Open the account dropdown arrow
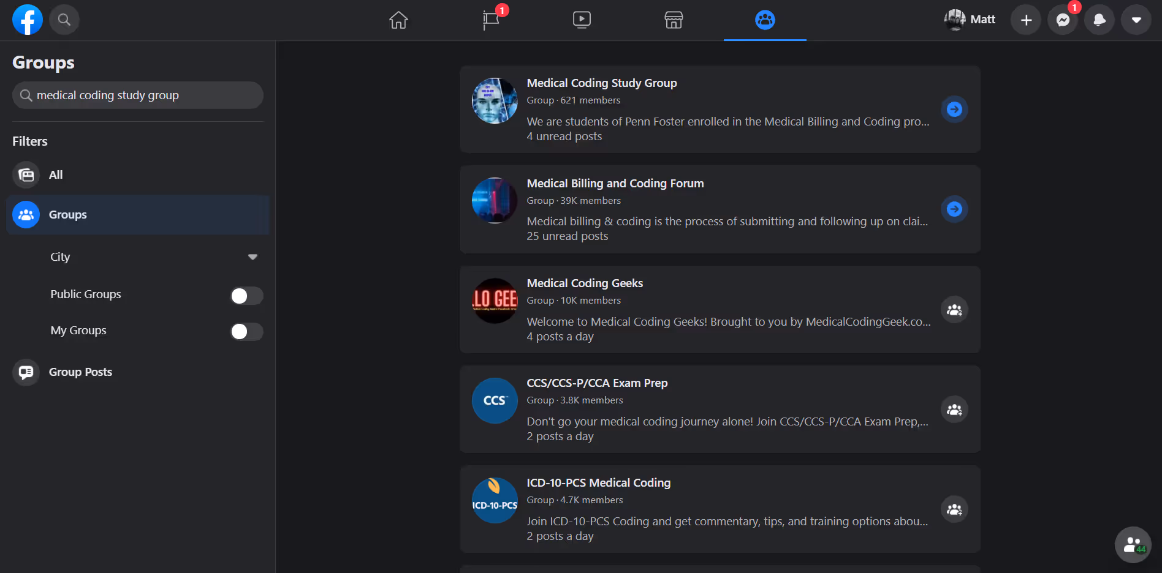Viewport: 1162px width, 573px height. point(1136,20)
